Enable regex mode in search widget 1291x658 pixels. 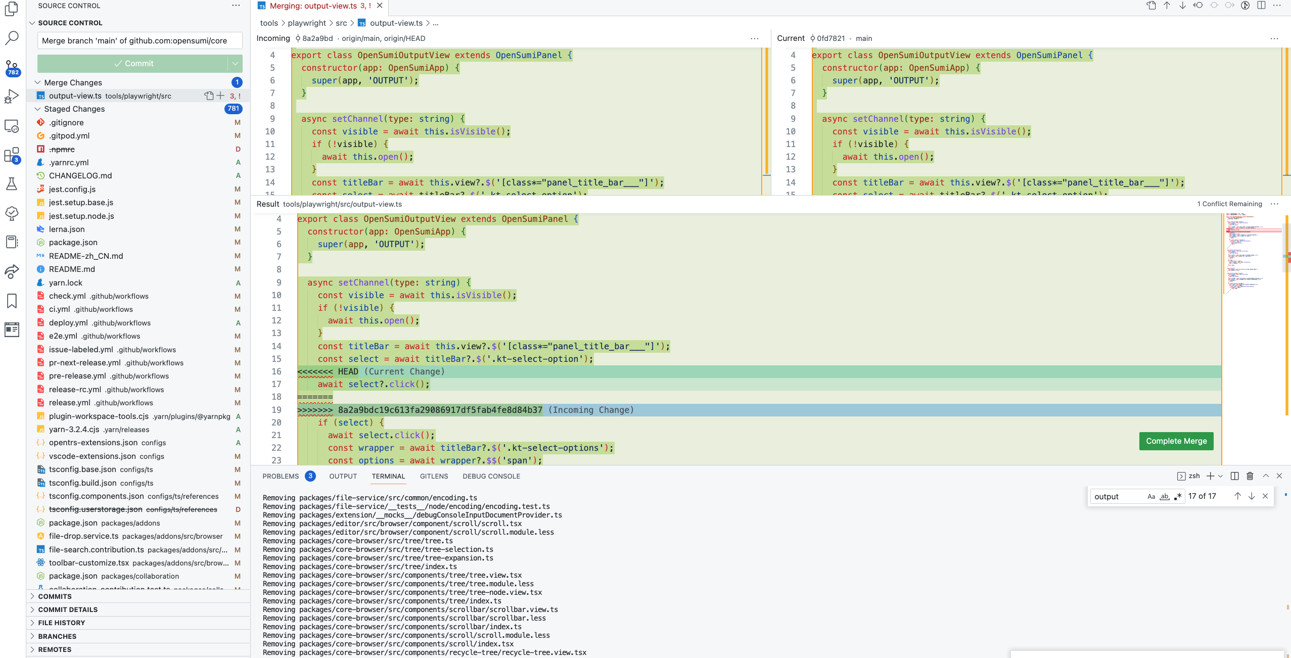pos(1177,496)
